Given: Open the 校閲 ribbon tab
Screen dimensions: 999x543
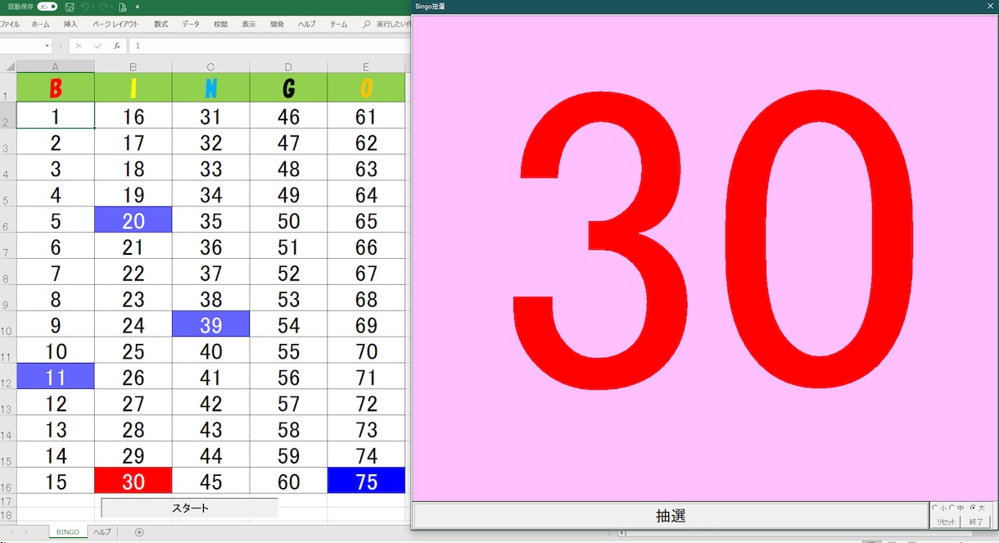Looking at the screenshot, I should [221, 25].
